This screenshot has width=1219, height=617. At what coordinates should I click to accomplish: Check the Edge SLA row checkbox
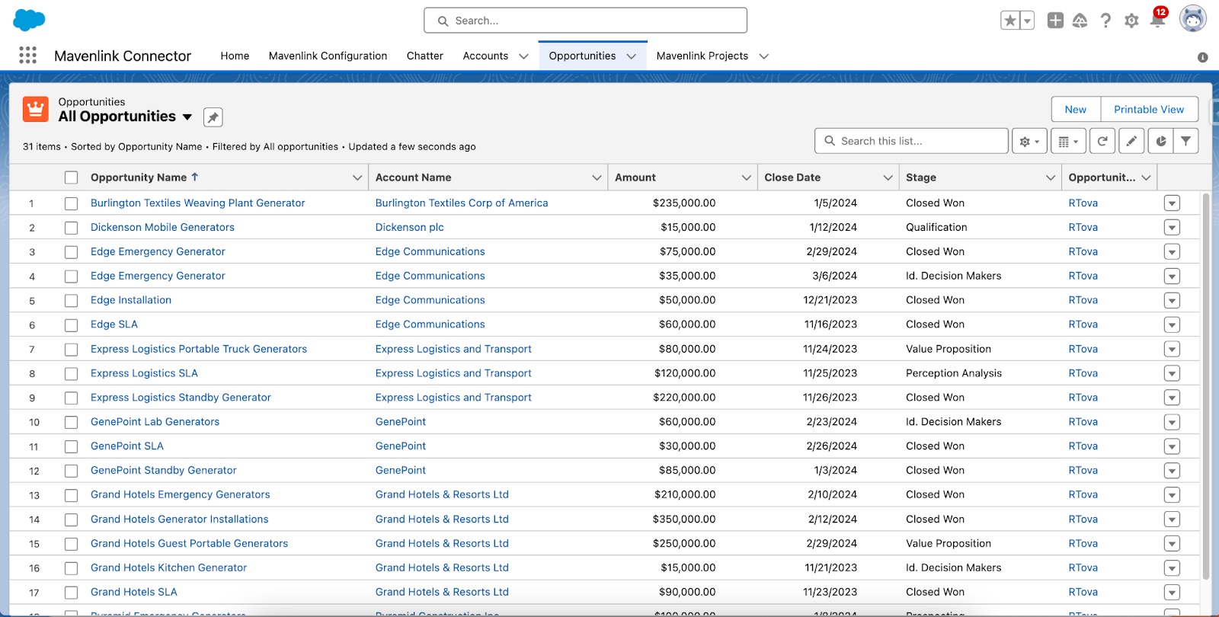pyautogui.click(x=72, y=325)
